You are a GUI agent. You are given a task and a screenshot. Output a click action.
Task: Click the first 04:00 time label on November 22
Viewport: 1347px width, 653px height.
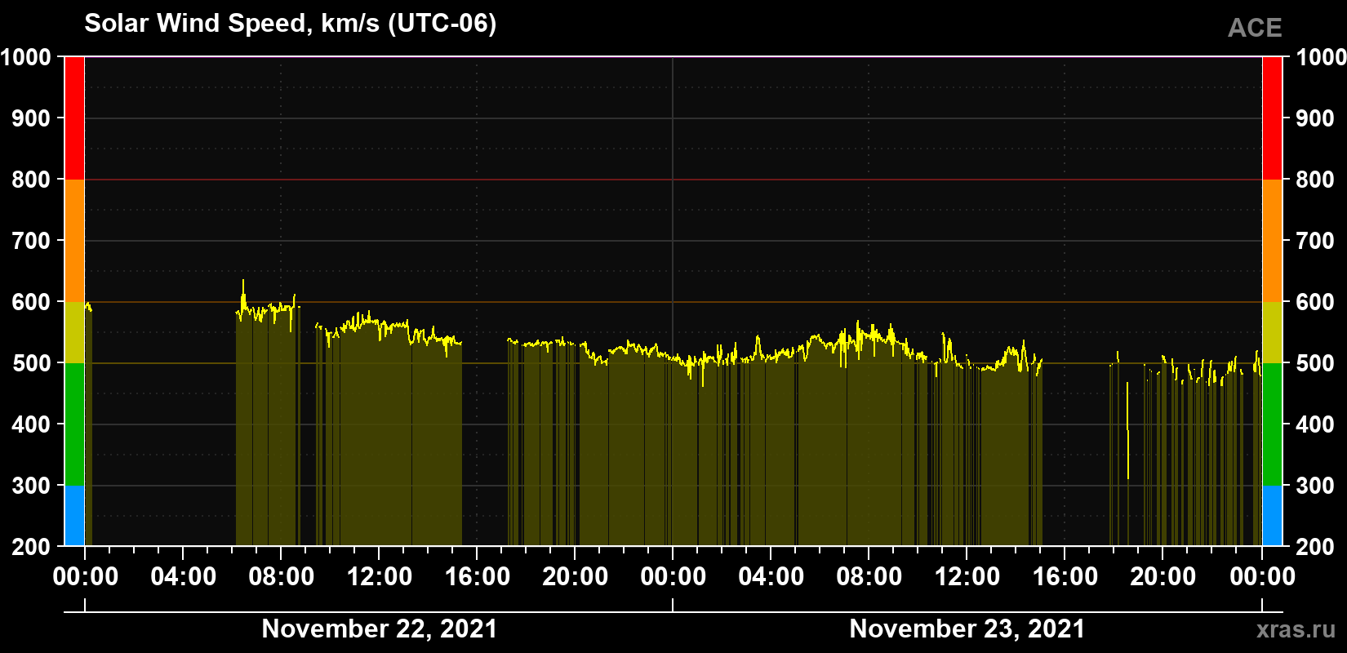(183, 576)
